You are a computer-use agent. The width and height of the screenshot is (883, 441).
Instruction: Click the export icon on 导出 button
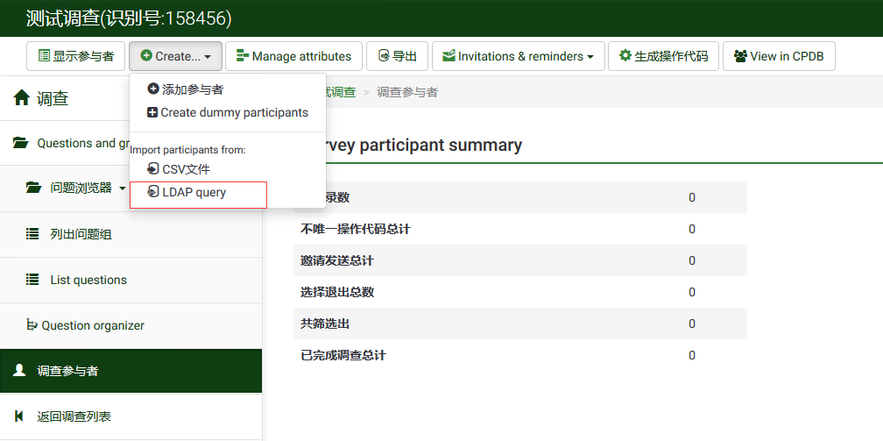click(x=383, y=56)
